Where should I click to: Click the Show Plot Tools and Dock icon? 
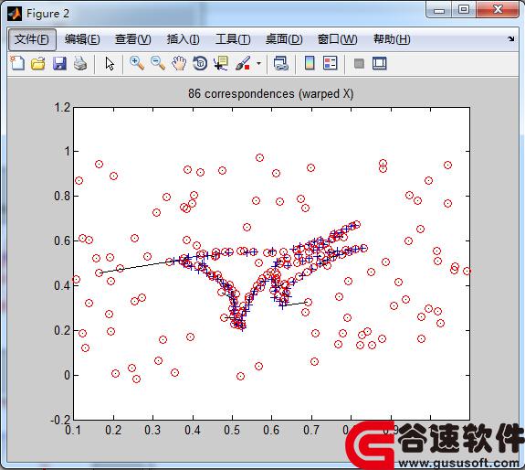[379, 63]
